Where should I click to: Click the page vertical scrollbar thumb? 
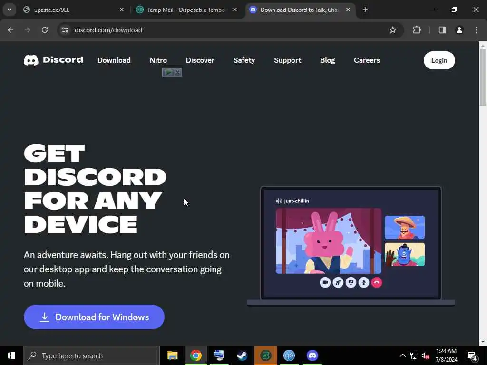coord(483,77)
